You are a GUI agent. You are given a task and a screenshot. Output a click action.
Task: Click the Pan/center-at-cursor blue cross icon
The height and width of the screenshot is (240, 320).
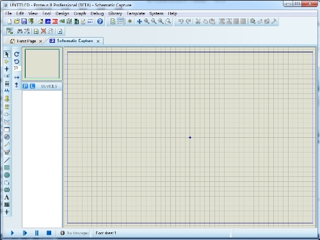point(140,22)
